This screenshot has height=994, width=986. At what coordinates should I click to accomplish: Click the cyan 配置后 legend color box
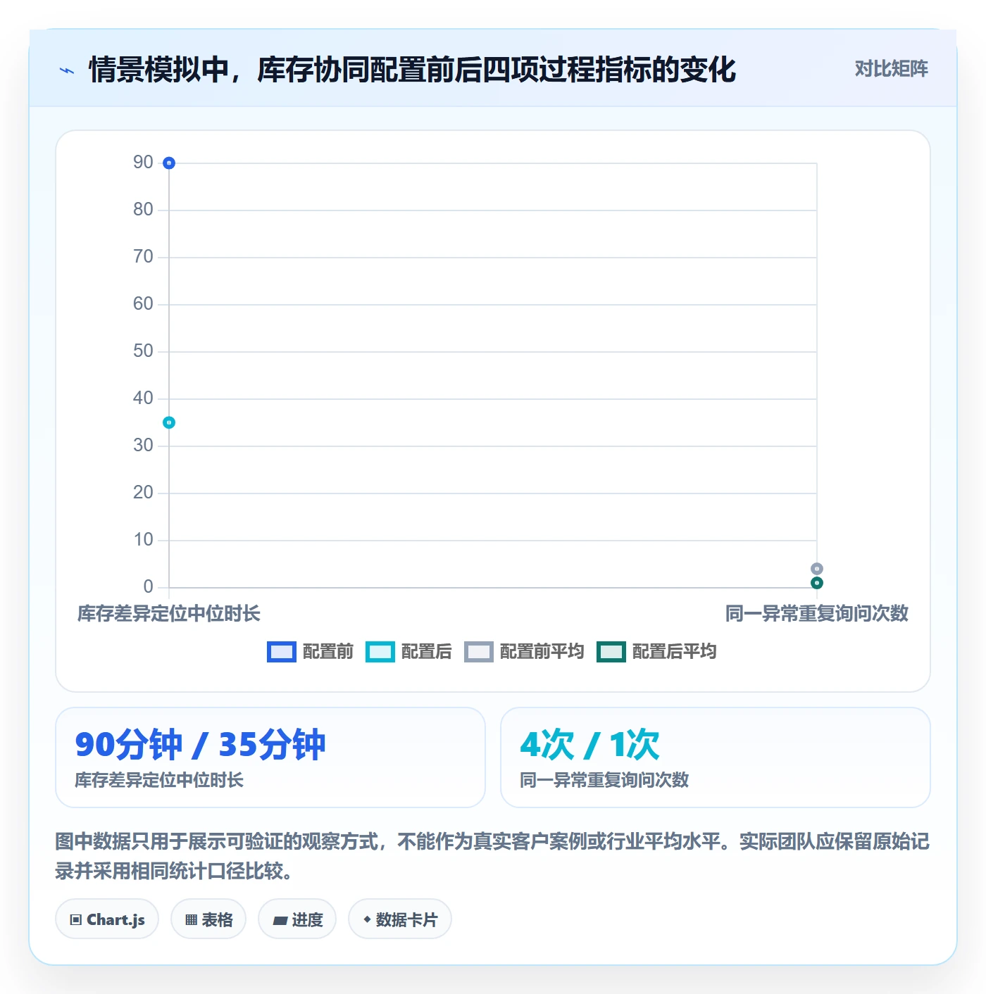(x=380, y=652)
